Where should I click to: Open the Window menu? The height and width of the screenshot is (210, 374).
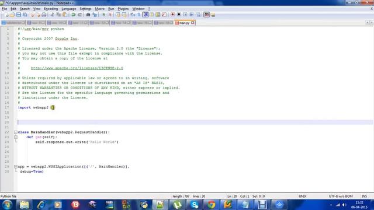coord(138,9)
